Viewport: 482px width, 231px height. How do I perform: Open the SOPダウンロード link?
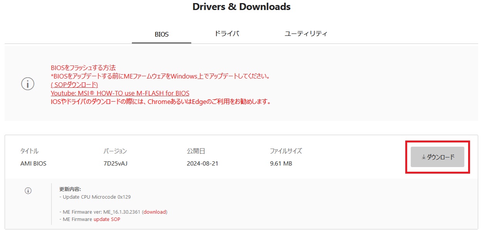pos(74,85)
